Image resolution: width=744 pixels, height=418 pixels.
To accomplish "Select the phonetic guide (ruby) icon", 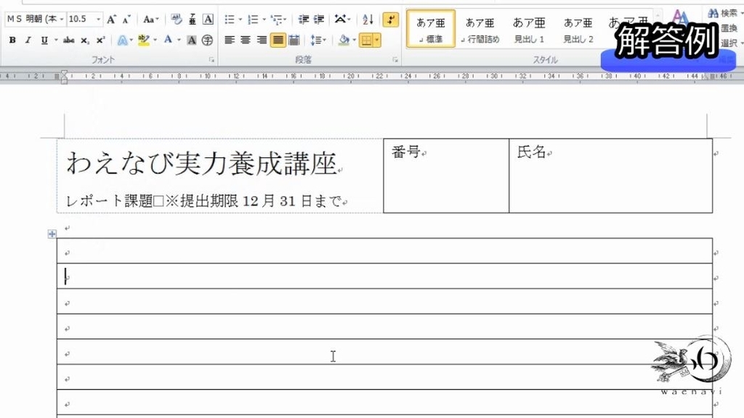I will click(x=193, y=20).
